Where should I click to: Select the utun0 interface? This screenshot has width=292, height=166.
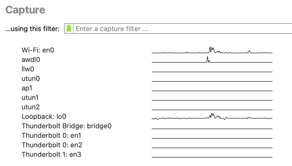(x=31, y=79)
